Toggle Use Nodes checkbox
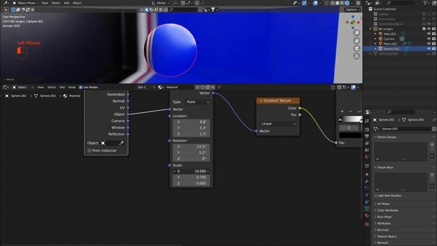This screenshot has width=437, height=246. coord(81,87)
